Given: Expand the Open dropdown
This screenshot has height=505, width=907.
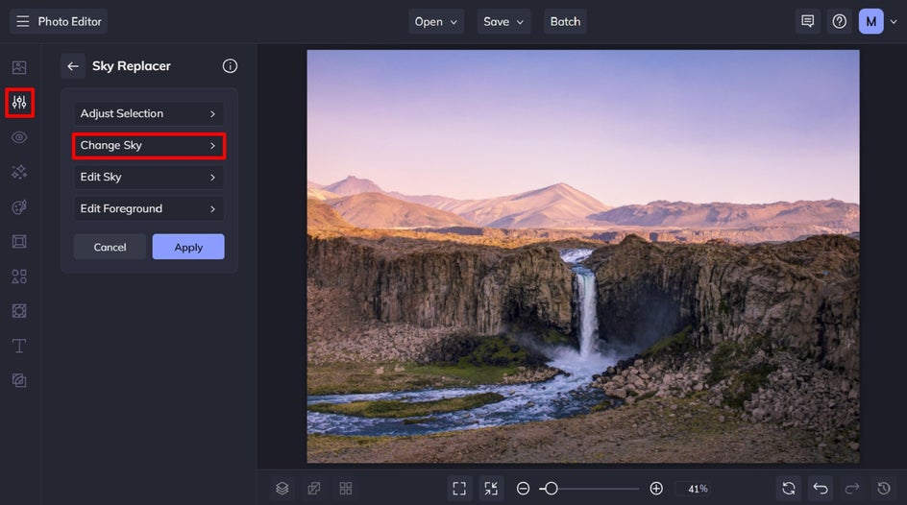Looking at the screenshot, I should coord(436,21).
